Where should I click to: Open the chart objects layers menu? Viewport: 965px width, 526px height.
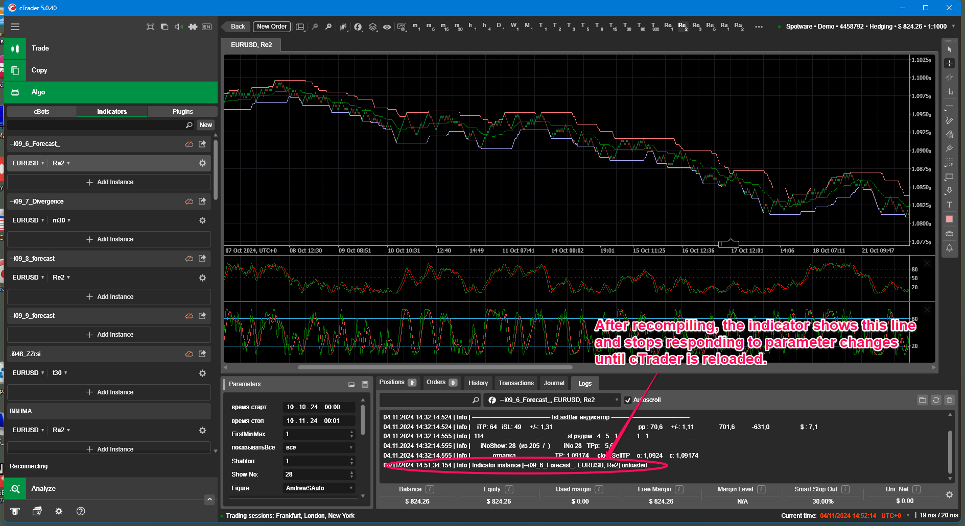(373, 27)
